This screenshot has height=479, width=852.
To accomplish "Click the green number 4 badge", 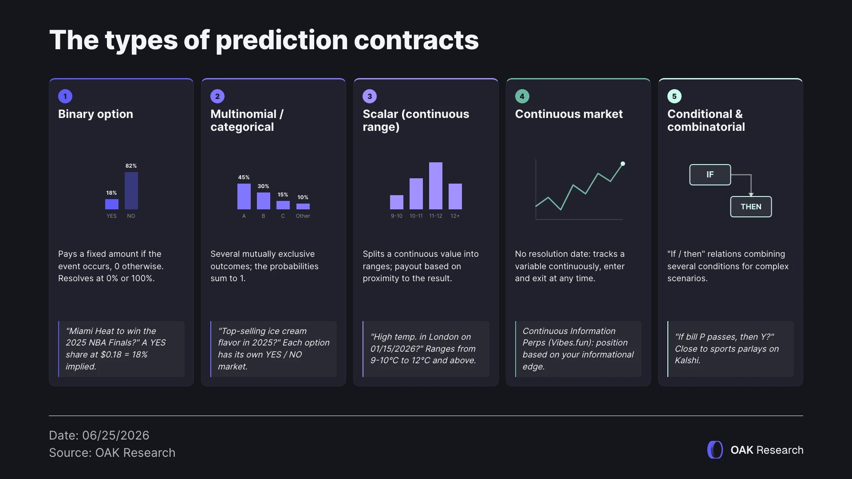I will coord(522,96).
